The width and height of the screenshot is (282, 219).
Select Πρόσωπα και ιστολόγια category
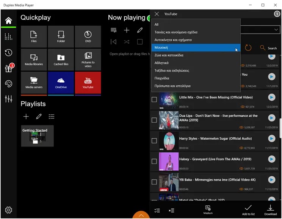click(196, 86)
